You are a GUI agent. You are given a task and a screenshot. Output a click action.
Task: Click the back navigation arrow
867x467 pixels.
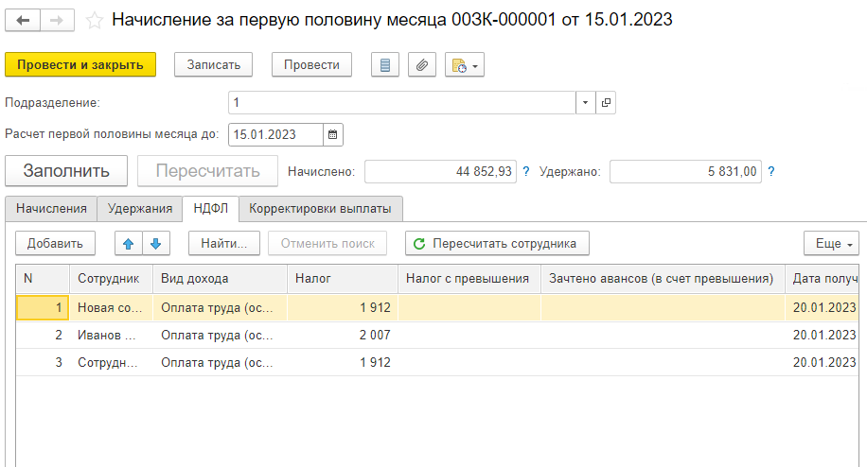tap(23, 20)
